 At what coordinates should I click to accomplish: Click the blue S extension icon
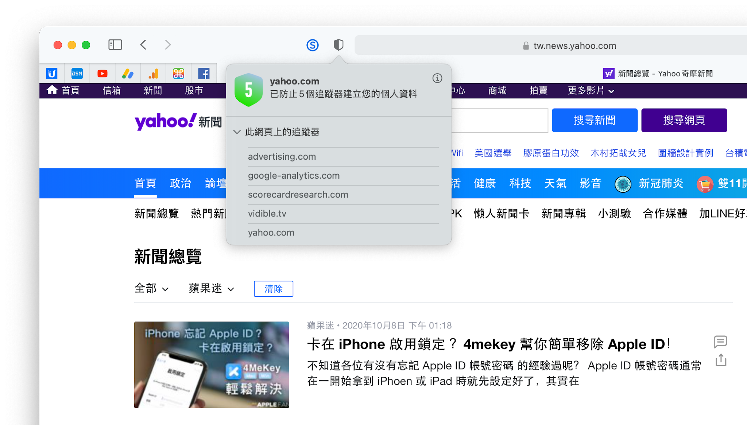pos(313,45)
